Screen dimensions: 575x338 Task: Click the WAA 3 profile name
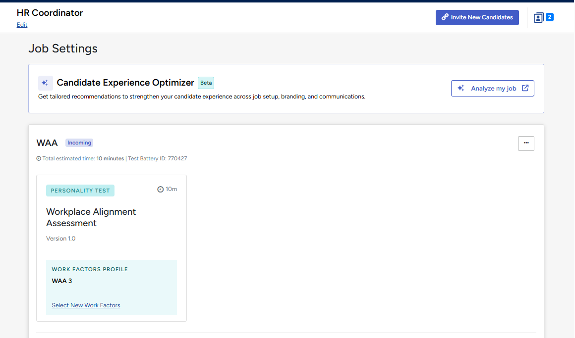(62, 281)
